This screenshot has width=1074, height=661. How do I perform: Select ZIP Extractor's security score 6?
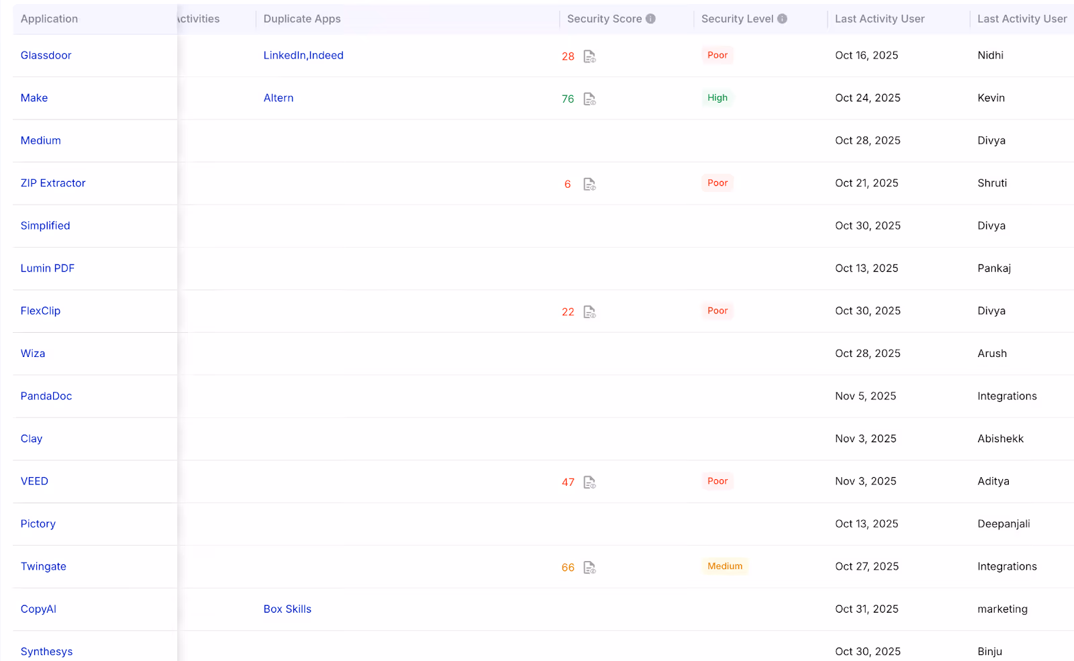click(568, 185)
